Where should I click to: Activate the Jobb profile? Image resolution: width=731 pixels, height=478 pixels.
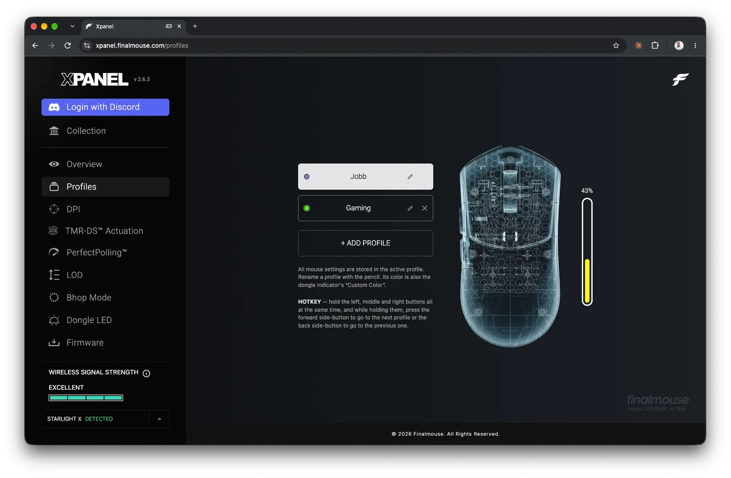[x=365, y=177]
